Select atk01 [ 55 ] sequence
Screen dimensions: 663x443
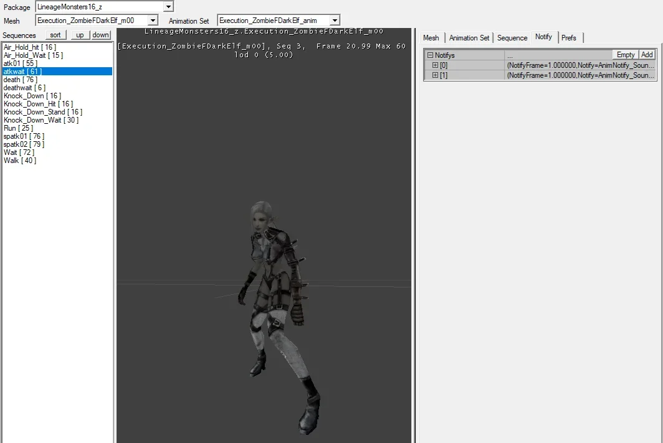coord(57,63)
